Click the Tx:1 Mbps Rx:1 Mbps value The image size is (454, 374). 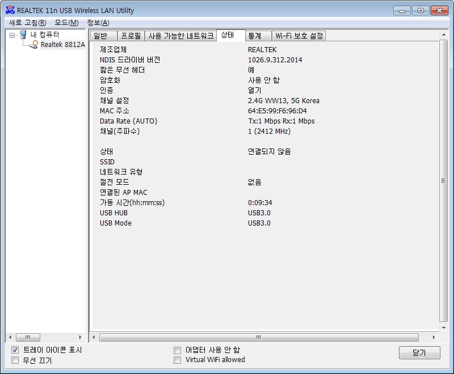pyautogui.click(x=281, y=121)
